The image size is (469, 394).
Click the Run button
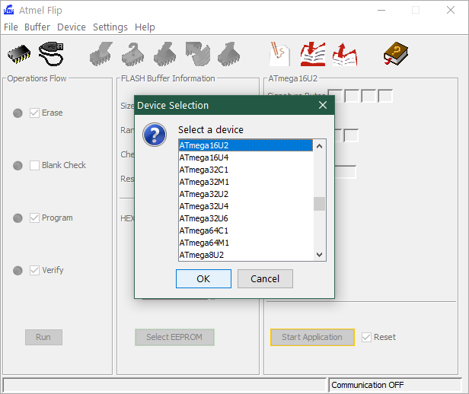point(43,337)
